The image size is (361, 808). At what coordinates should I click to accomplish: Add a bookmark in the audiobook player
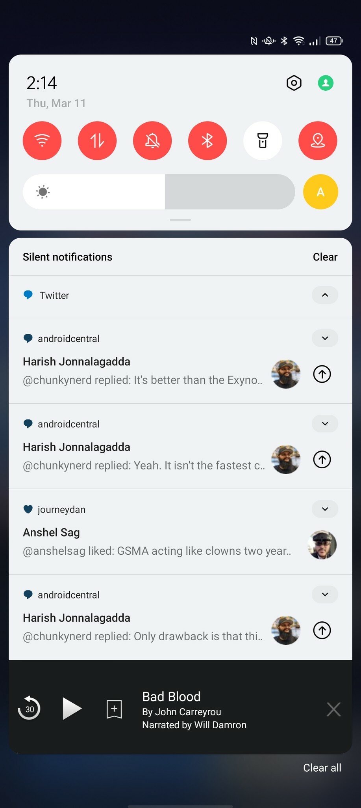(114, 709)
